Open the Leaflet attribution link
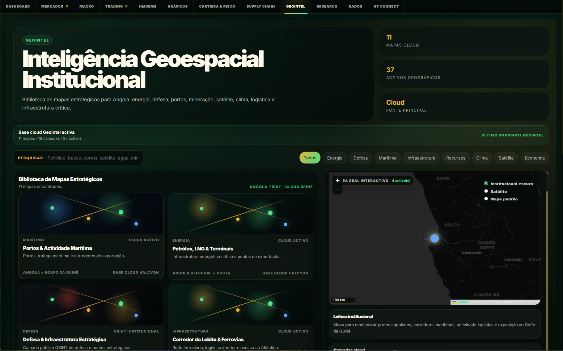The width and height of the screenshot is (563, 351). [462, 302]
